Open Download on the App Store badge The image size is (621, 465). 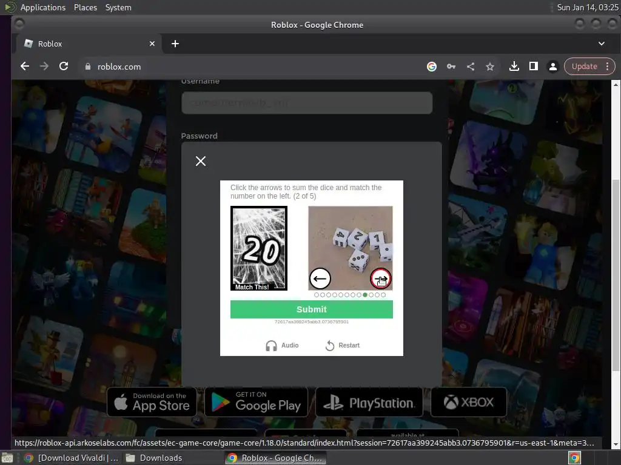coord(152,402)
